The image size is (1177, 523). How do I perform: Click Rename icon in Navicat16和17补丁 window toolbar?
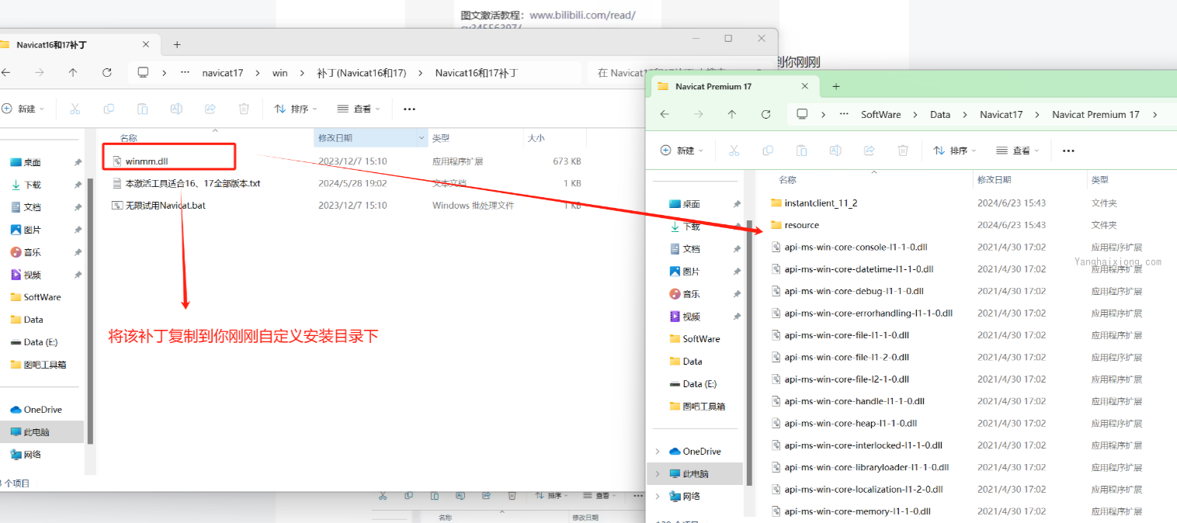point(176,109)
